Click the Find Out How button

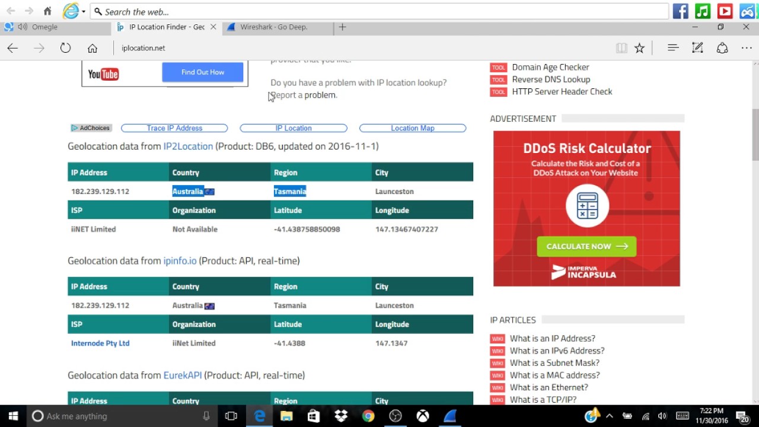(203, 72)
